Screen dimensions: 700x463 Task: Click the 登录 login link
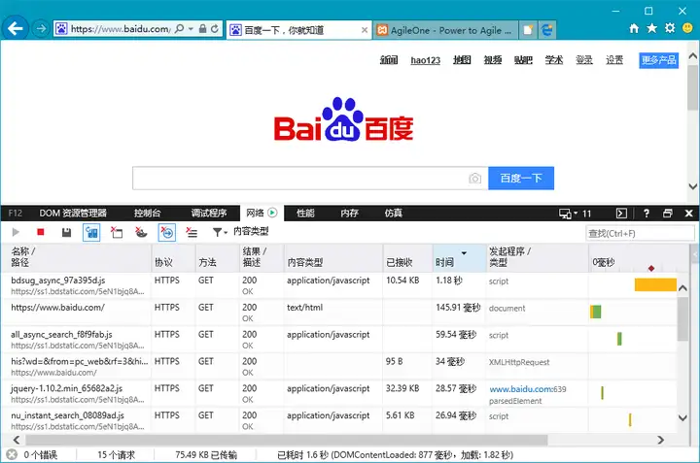coord(584,60)
